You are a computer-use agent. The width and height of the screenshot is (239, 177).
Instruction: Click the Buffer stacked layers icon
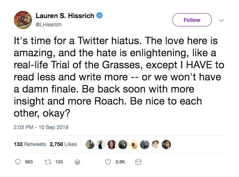pyautogui.click(x=78, y=162)
